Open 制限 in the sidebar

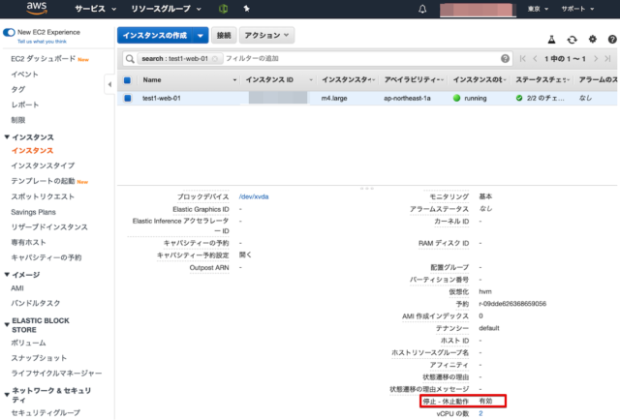tap(18, 120)
